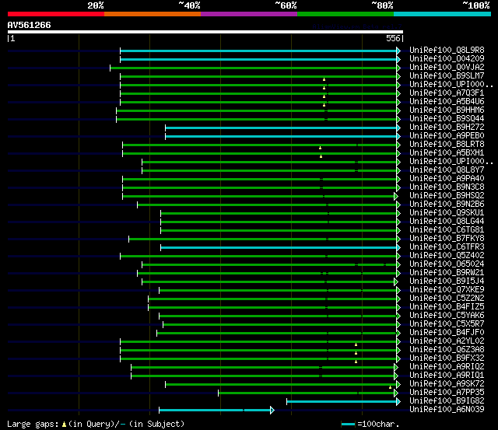Select hit label UniRef100_B4FJF0
This screenshot has width=498, height=430.
[x=447, y=333]
